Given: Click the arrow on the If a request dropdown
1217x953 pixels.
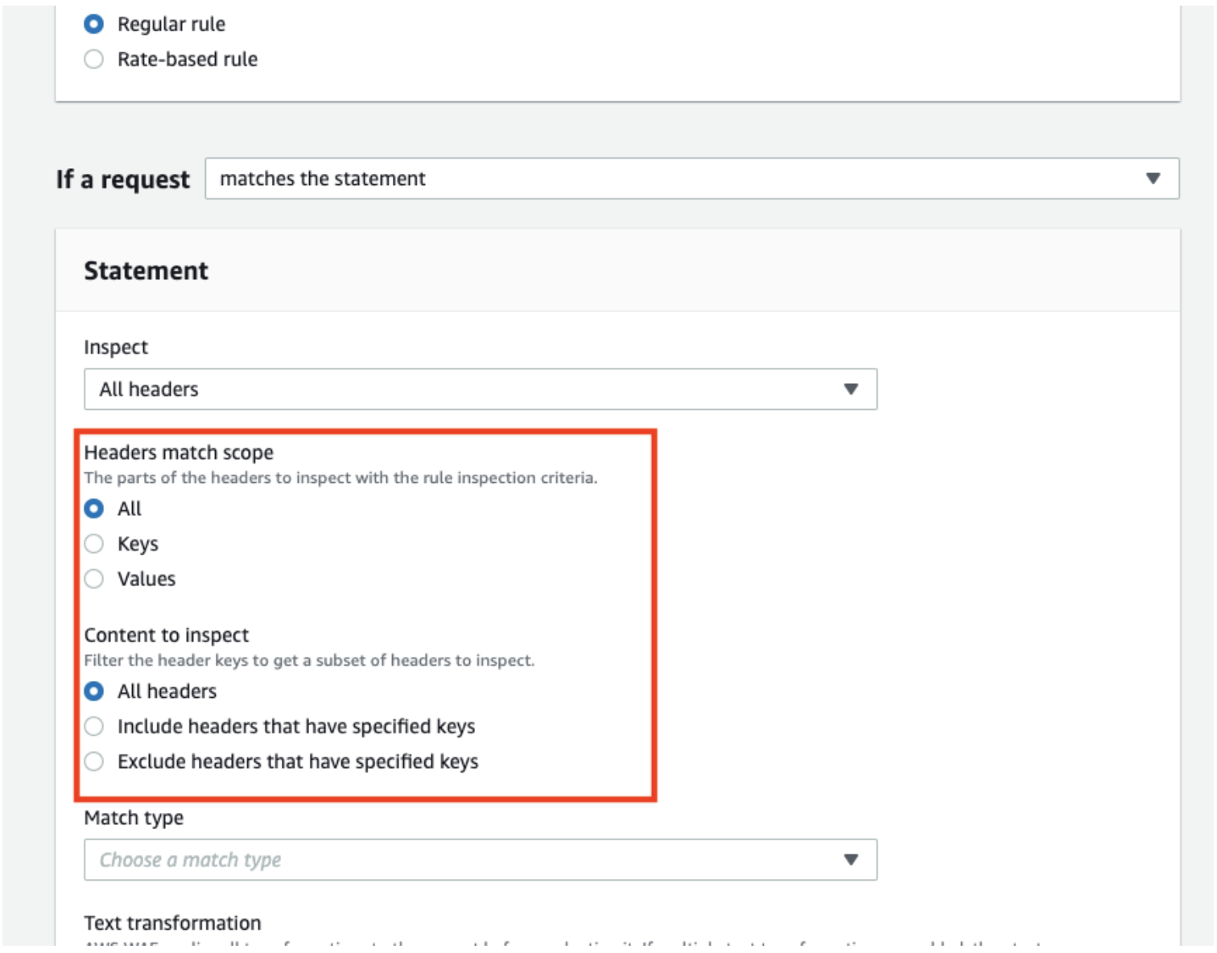Looking at the screenshot, I should tap(1153, 179).
